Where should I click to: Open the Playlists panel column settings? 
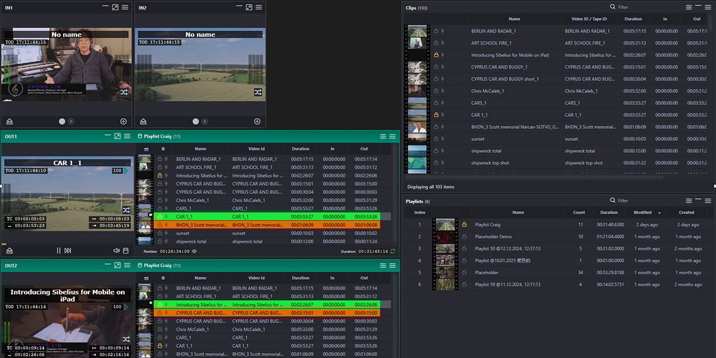coord(689,200)
